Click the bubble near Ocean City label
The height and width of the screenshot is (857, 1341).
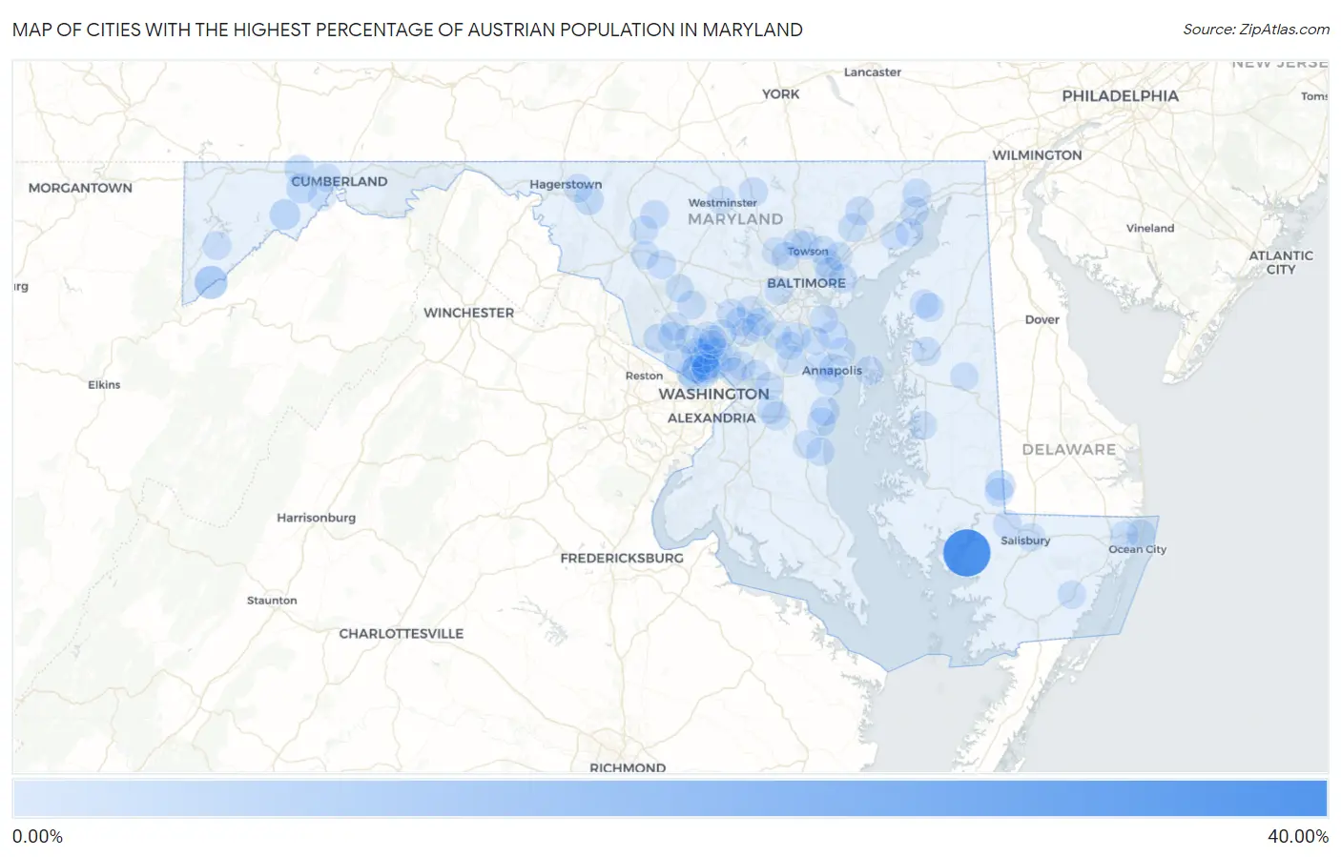click(x=1141, y=533)
